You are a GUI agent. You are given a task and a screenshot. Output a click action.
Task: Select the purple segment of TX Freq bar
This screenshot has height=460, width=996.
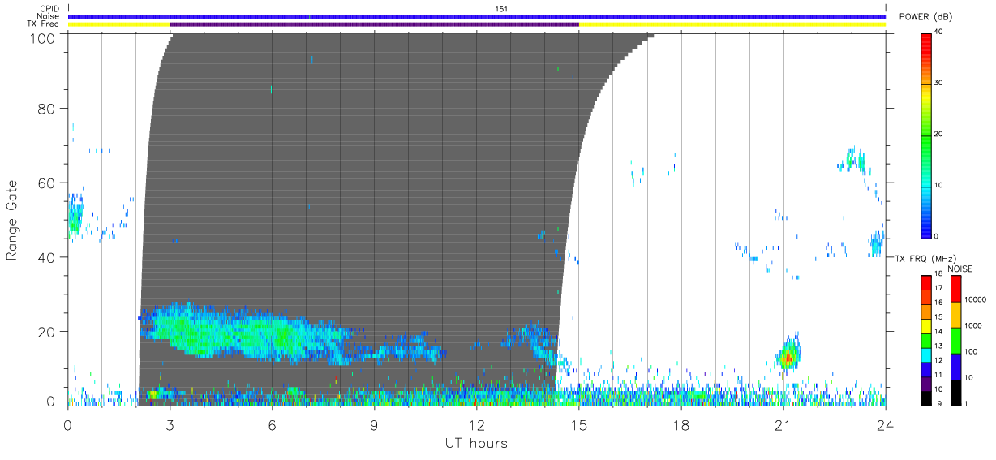click(x=375, y=24)
